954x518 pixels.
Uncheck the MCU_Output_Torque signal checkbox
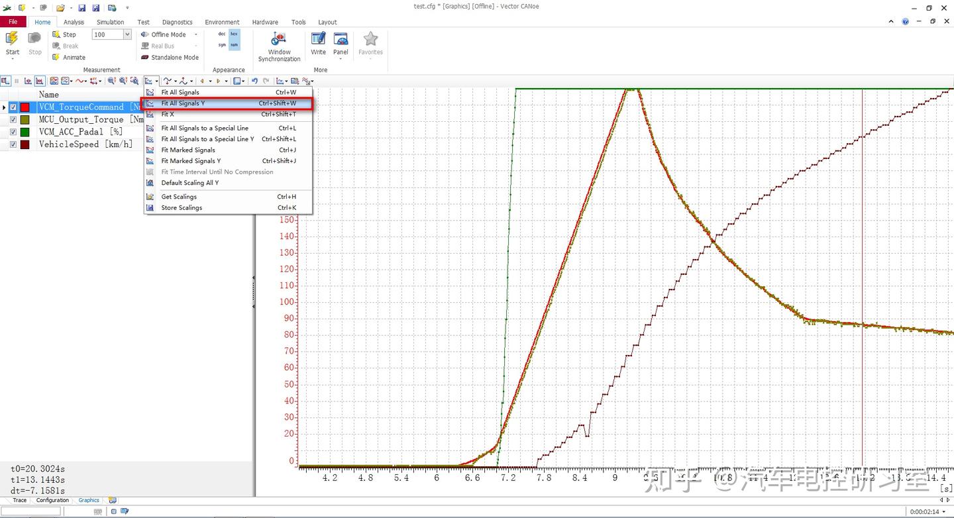coord(13,119)
